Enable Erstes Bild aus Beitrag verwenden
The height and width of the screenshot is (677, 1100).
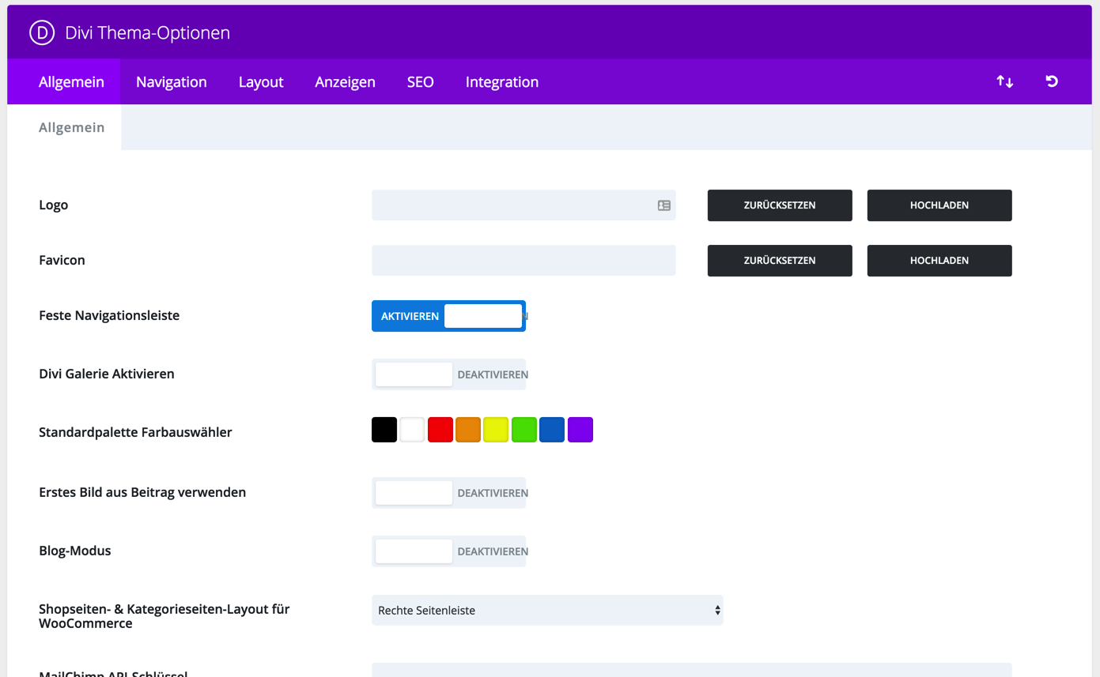point(448,492)
